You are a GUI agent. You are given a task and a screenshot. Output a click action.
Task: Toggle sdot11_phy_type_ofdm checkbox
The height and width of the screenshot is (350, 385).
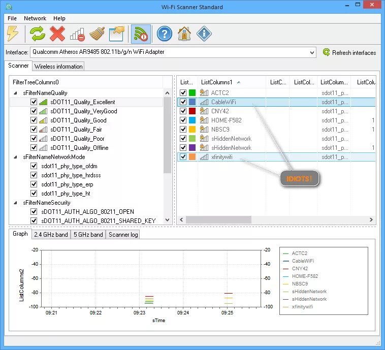point(34,166)
